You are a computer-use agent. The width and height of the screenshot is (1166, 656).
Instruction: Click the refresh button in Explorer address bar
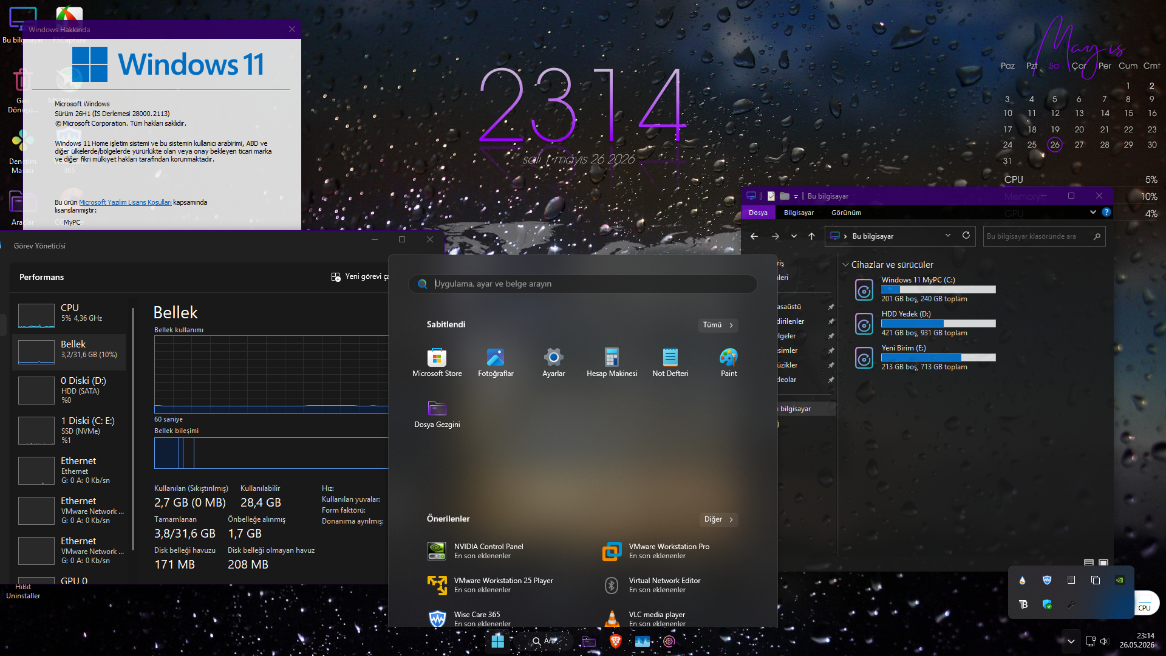(x=966, y=236)
